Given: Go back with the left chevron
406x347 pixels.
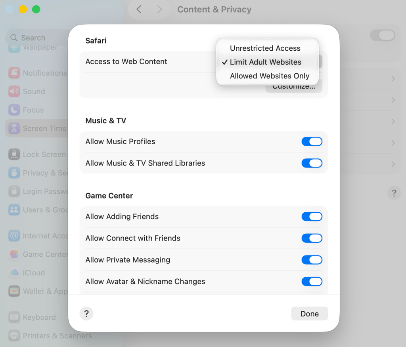Looking at the screenshot, I should [139, 10].
